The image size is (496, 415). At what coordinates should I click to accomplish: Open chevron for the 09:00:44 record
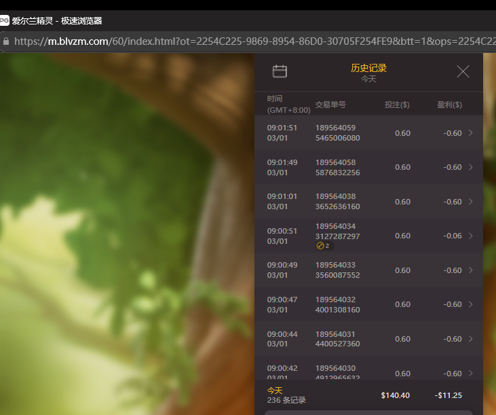(x=471, y=339)
